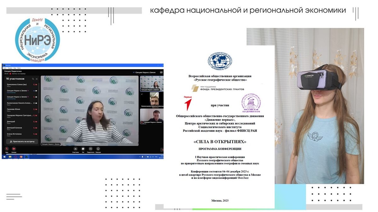Click camera icon for Калинчиков Никита
This screenshot has height=212, width=378.
click(x=36, y=103)
